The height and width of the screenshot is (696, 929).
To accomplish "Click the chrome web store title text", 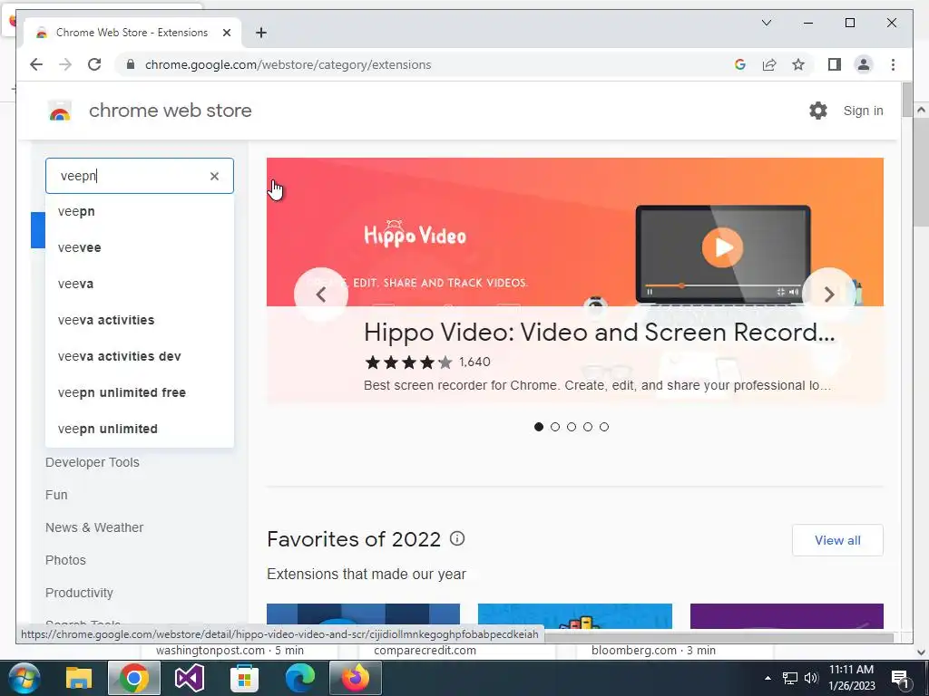I will click(x=170, y=111).
